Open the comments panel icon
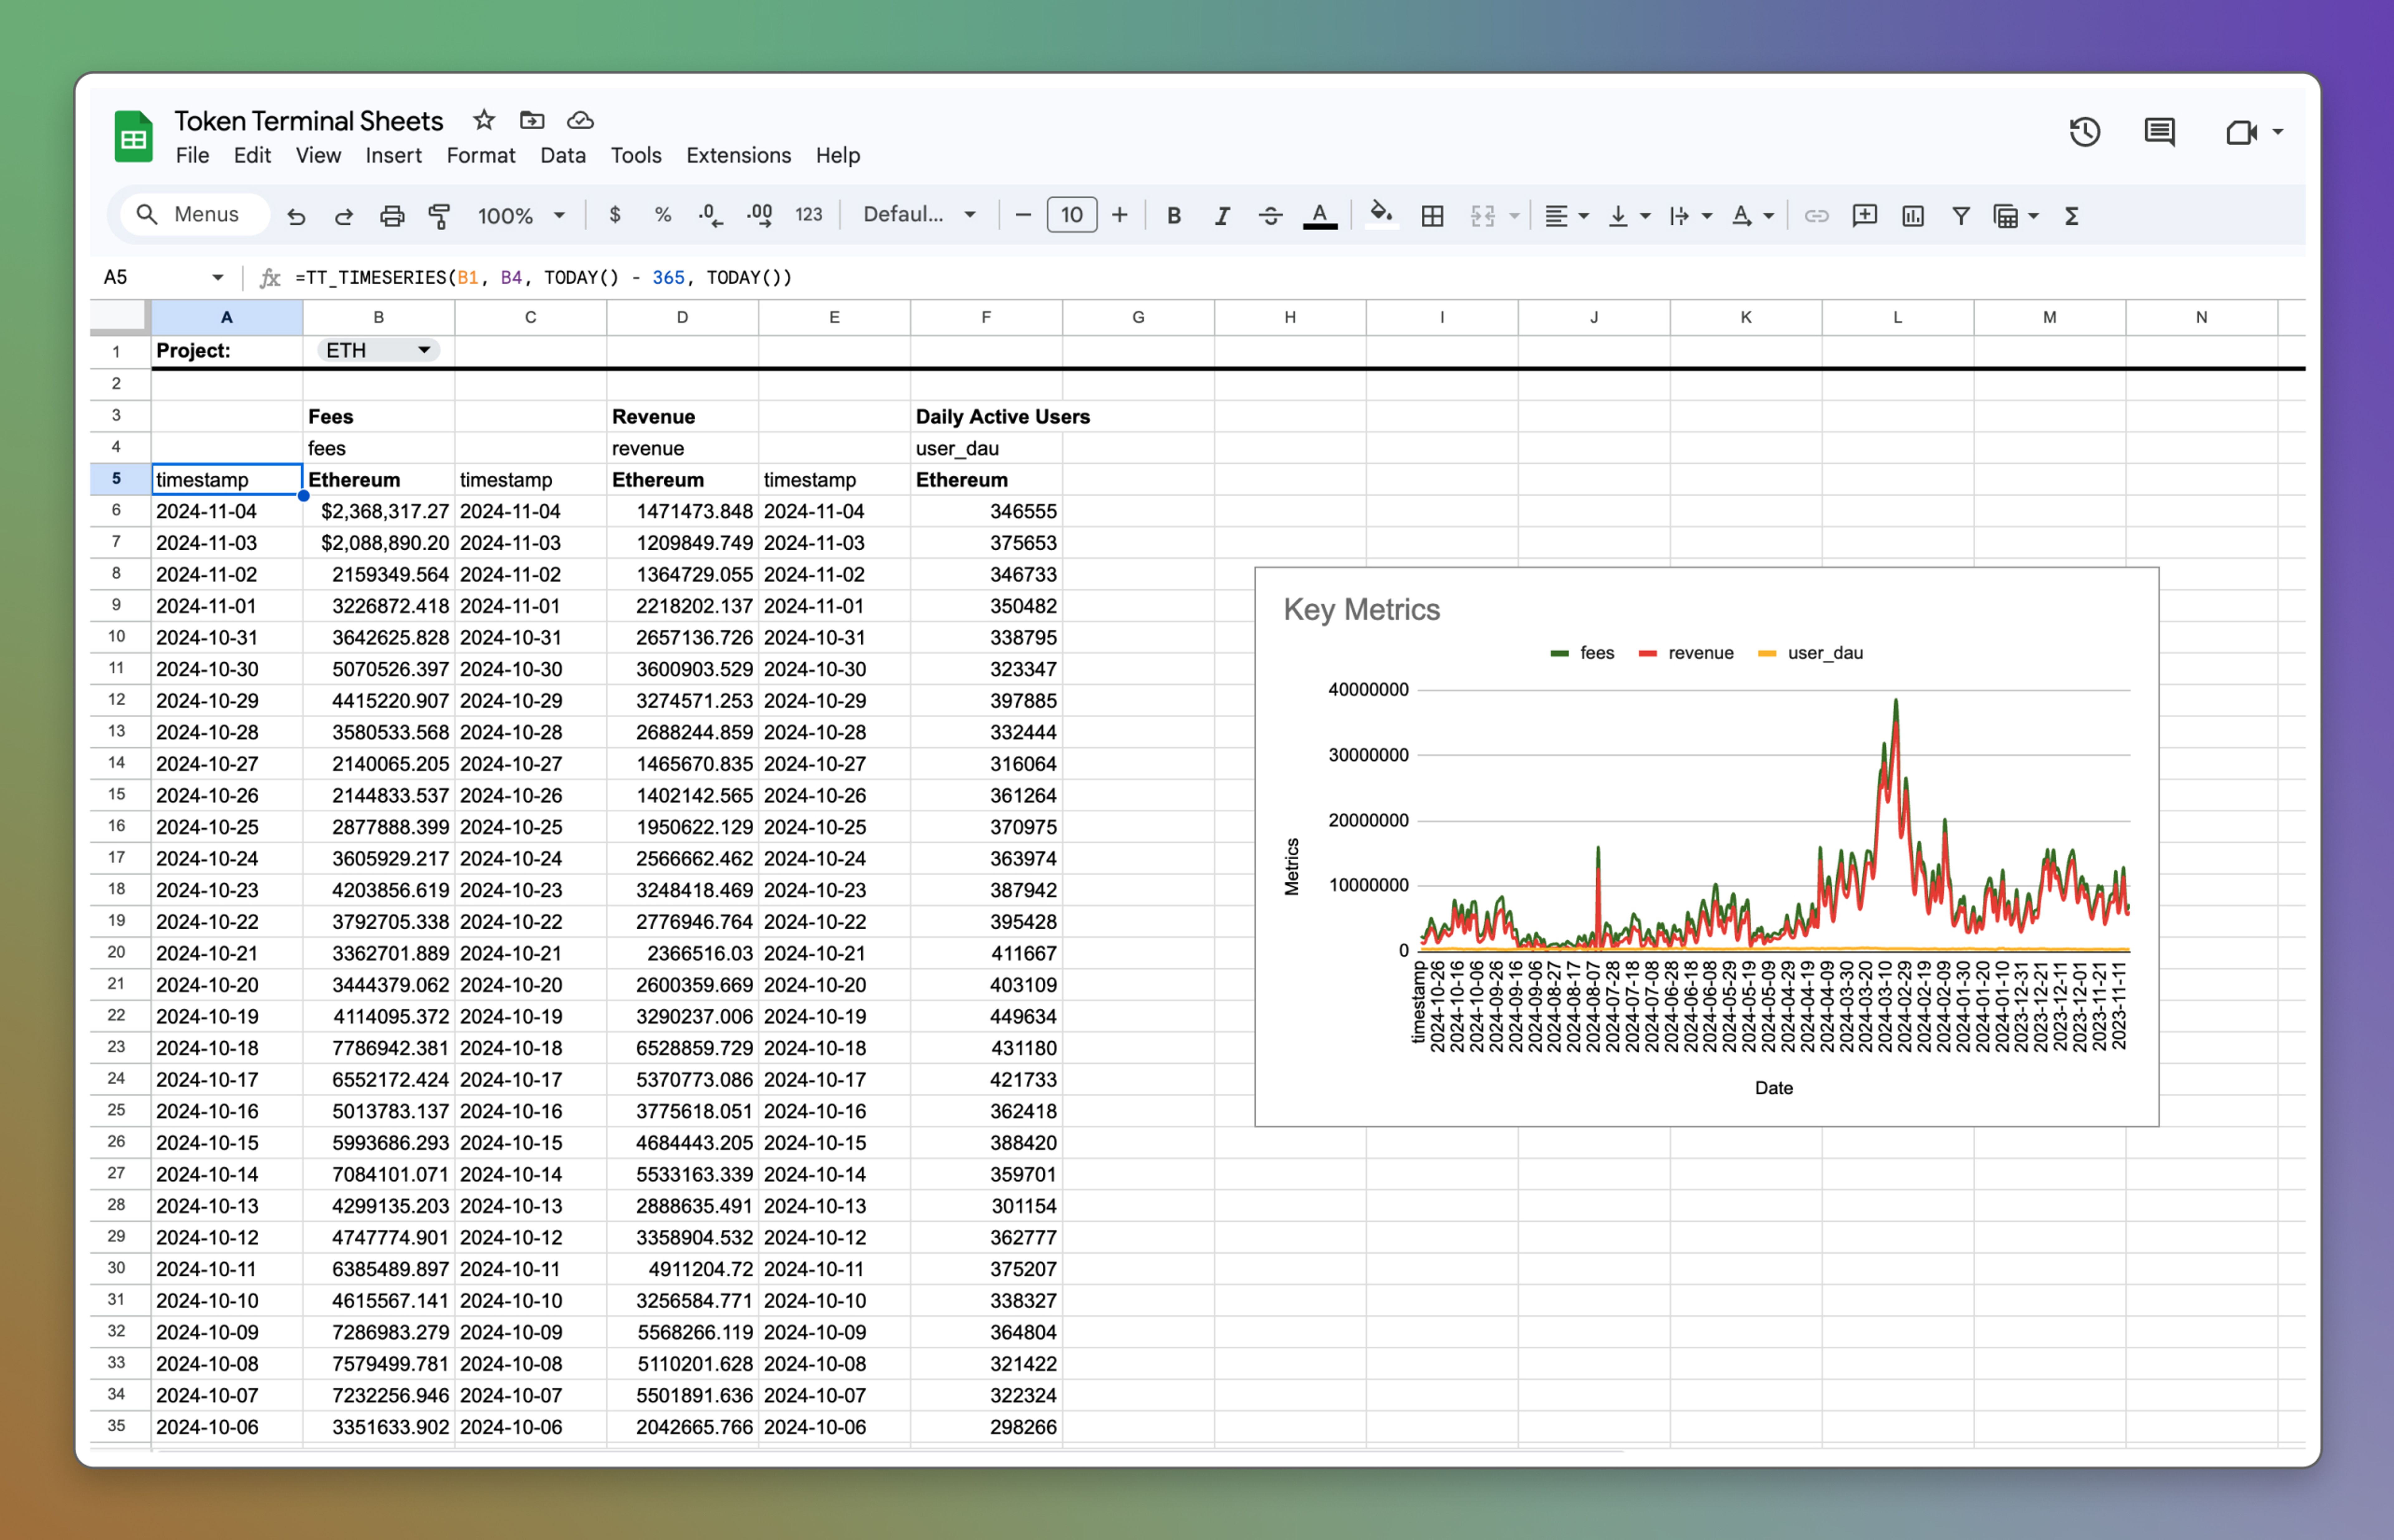The image size is (2394, 1540). pyautogui.click(x=2160, y=132)
